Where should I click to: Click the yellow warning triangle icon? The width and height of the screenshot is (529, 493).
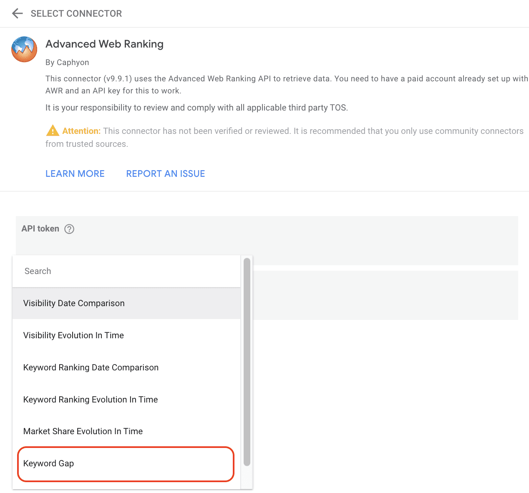tap(53, 131)
